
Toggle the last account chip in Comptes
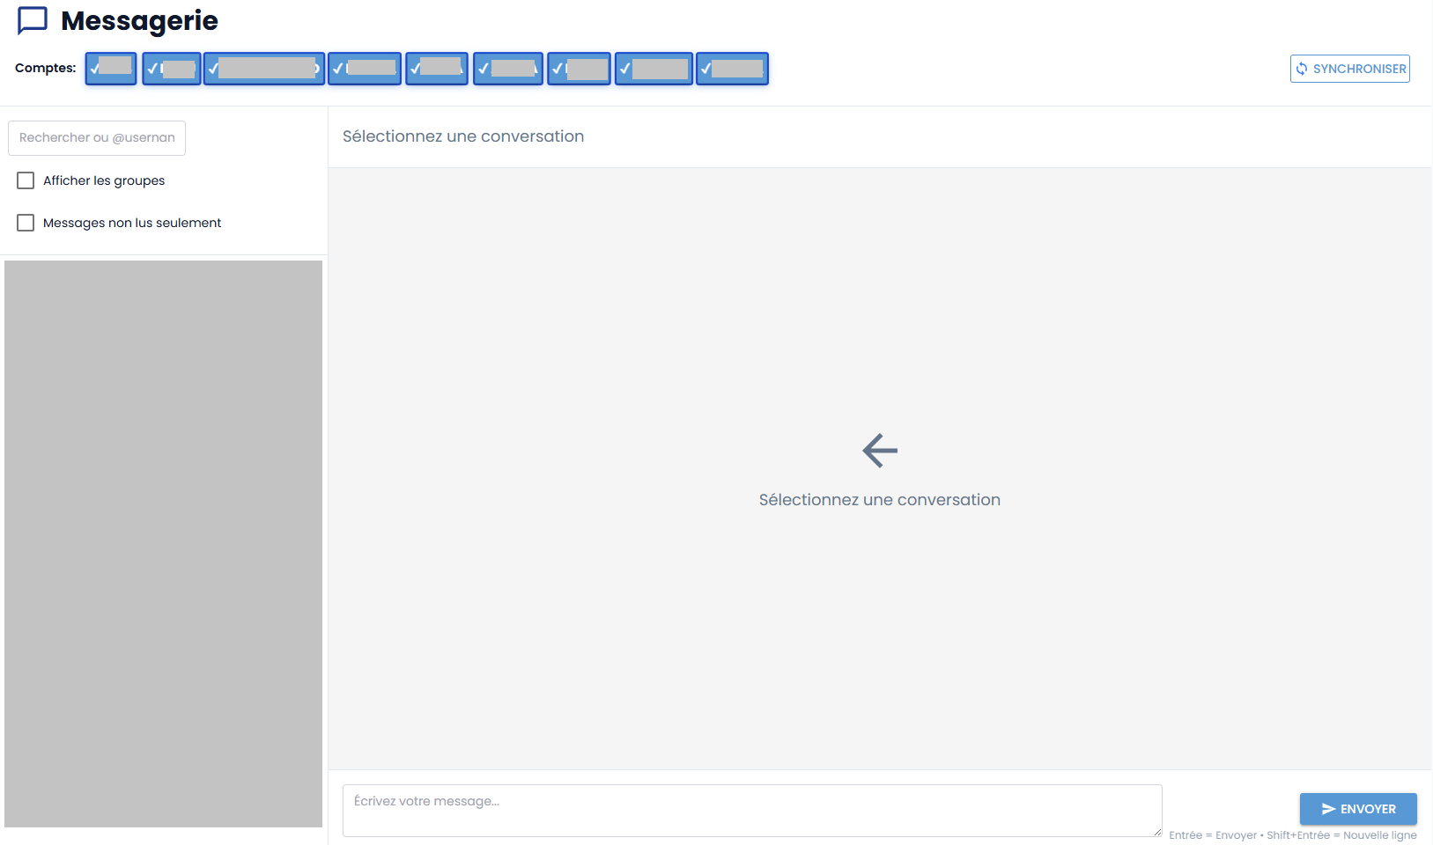coord(732,69)
